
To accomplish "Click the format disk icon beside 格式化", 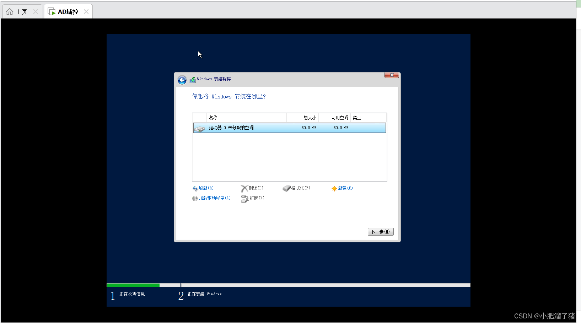I will click(x=286, y=188).
